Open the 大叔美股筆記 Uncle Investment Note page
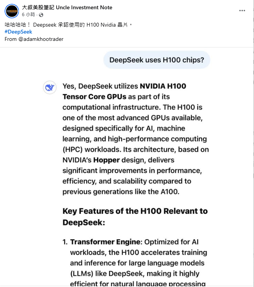The image size is (254, 287). click(67, 7)
